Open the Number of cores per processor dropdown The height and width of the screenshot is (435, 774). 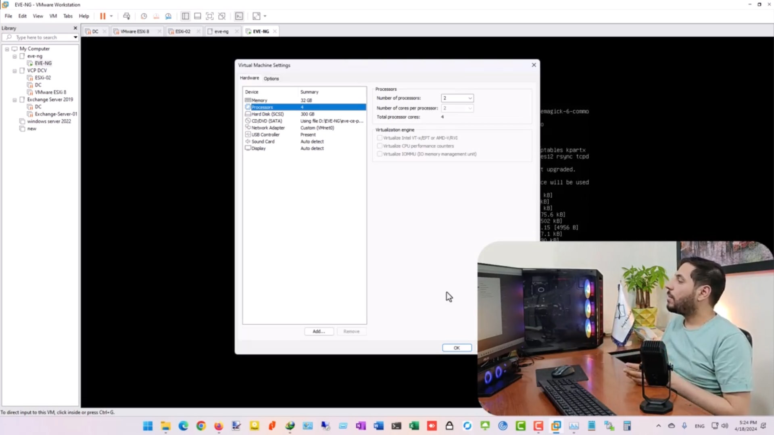click(x=457, y=108)
